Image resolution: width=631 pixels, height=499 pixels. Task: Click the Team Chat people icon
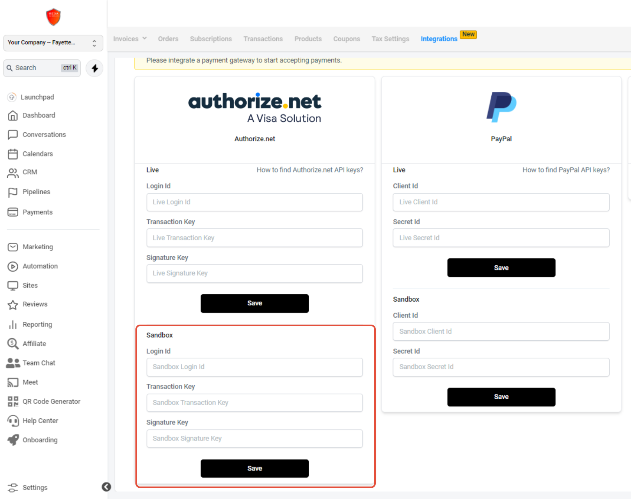tap(13, 363)
